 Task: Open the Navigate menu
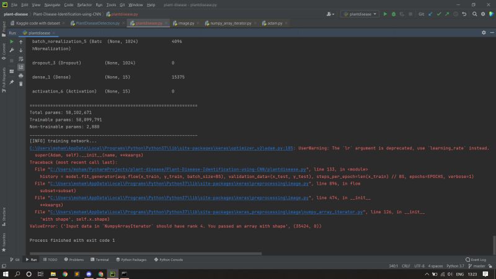(x=52, y=5)
